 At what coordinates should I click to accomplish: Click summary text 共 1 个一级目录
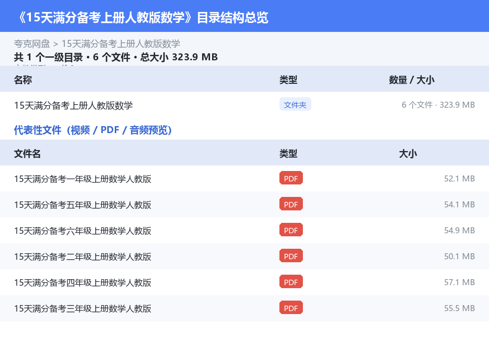[48, 57]
